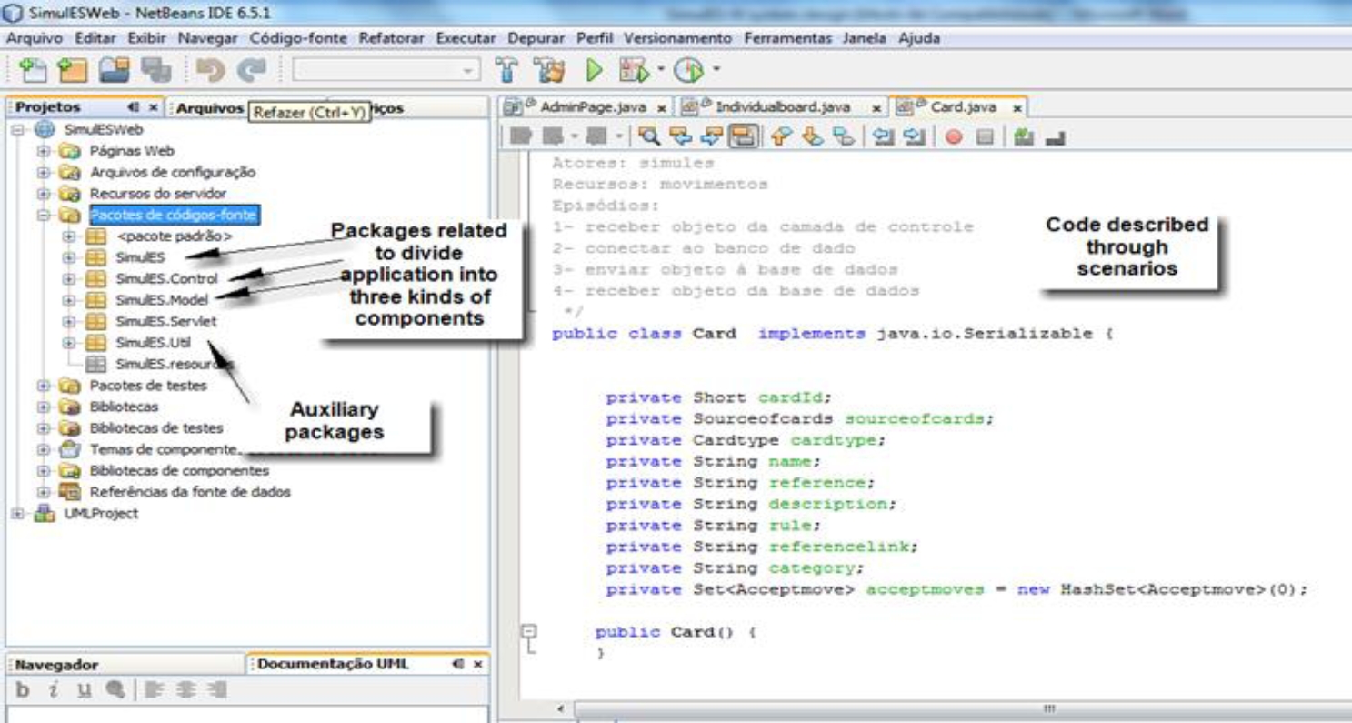Switch to the AdminPage.java tab
This screenshot has width=1352, height=723.
592,107
